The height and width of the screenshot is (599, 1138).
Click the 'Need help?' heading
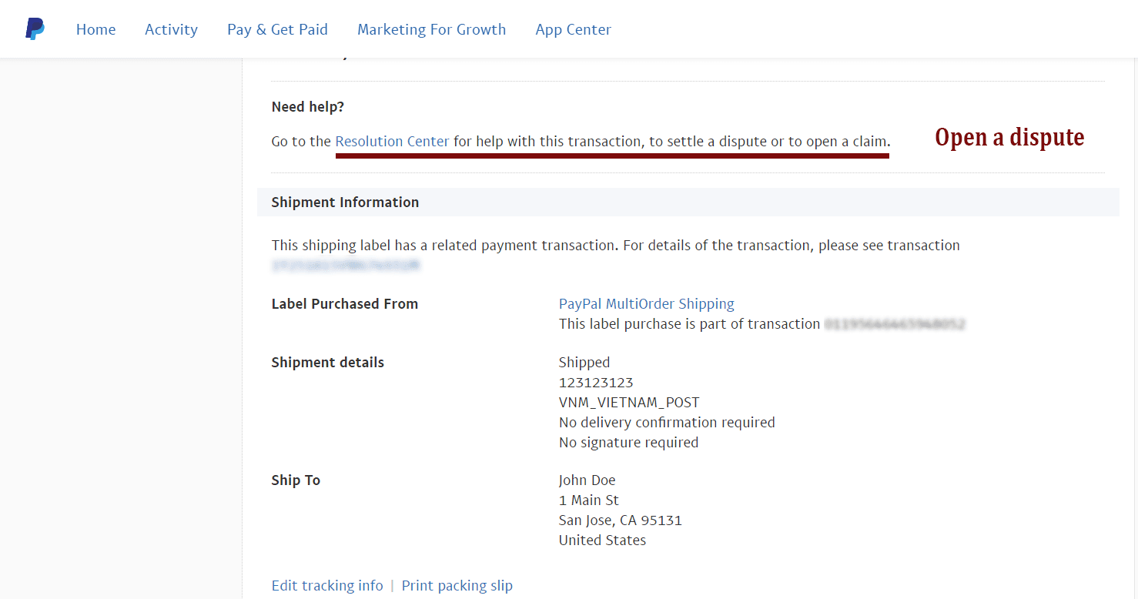click(x=308, y=107)
